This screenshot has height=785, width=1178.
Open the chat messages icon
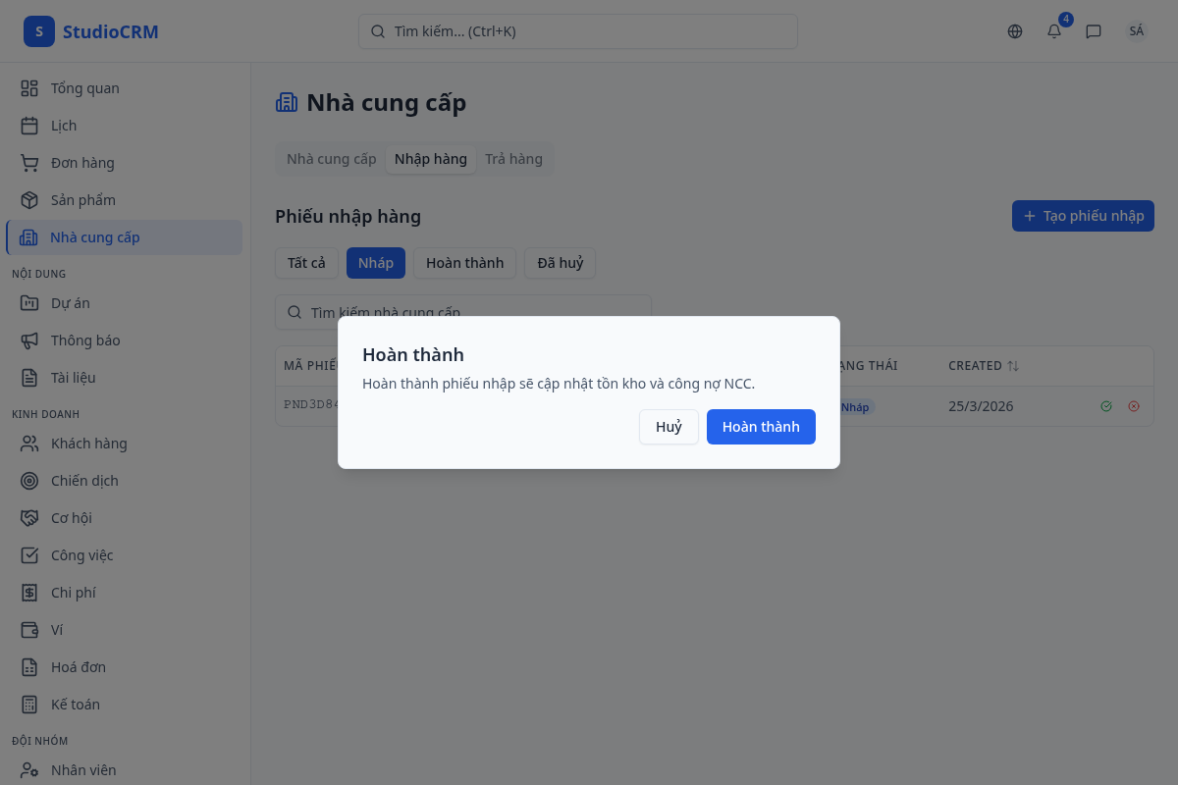click(1094, 31)
